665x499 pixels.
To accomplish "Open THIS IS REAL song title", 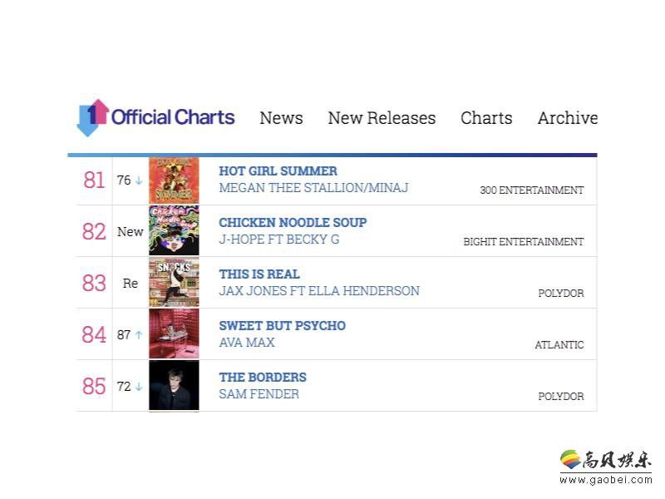I will point(259,274).
